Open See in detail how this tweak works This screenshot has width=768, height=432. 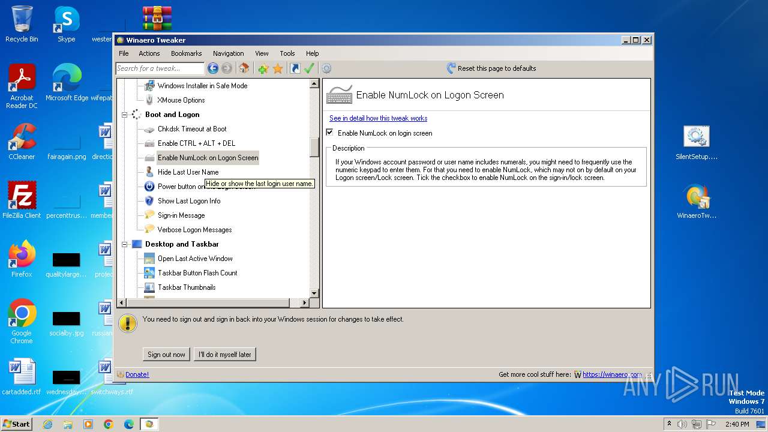[x=378, y=118]
